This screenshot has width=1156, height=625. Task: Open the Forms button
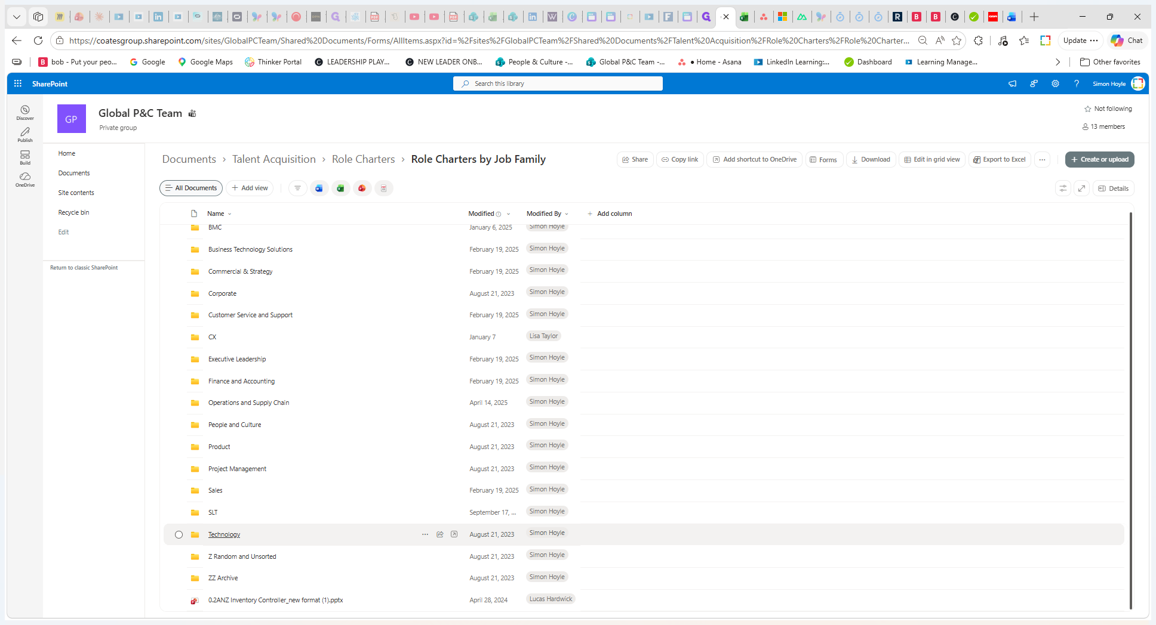823,159
